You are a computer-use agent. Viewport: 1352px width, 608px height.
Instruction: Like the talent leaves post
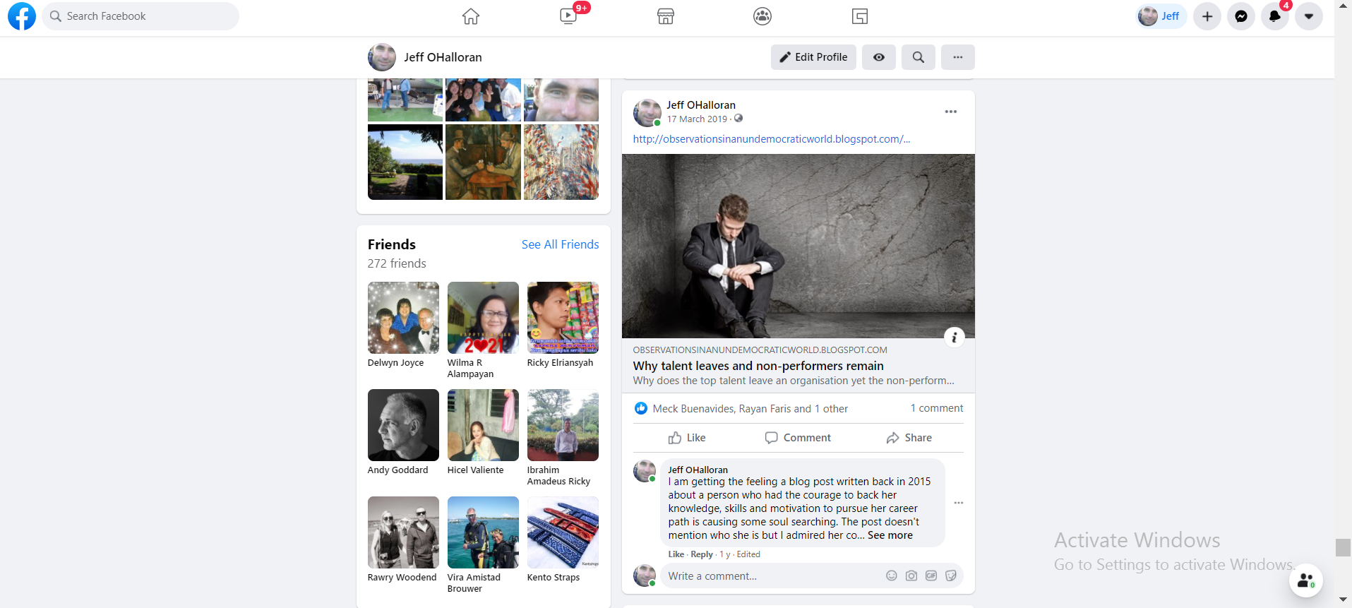686,438
